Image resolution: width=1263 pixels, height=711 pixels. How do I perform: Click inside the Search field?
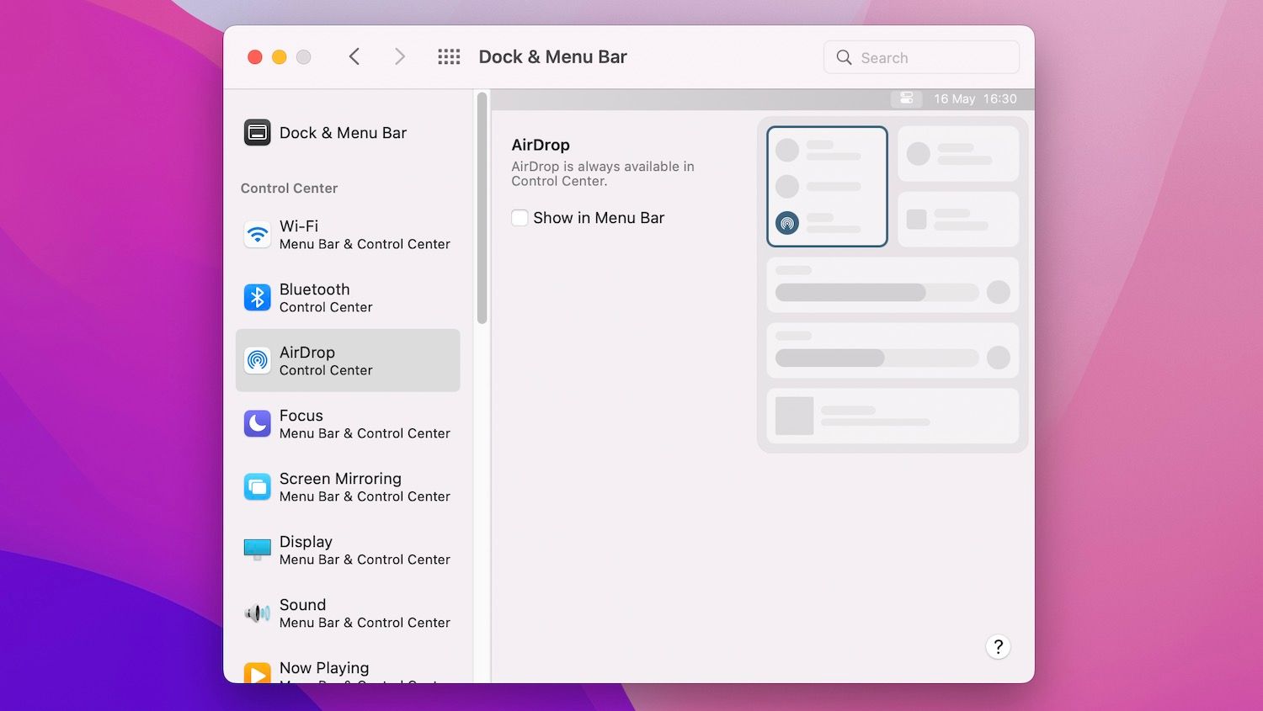pos(920,56)
